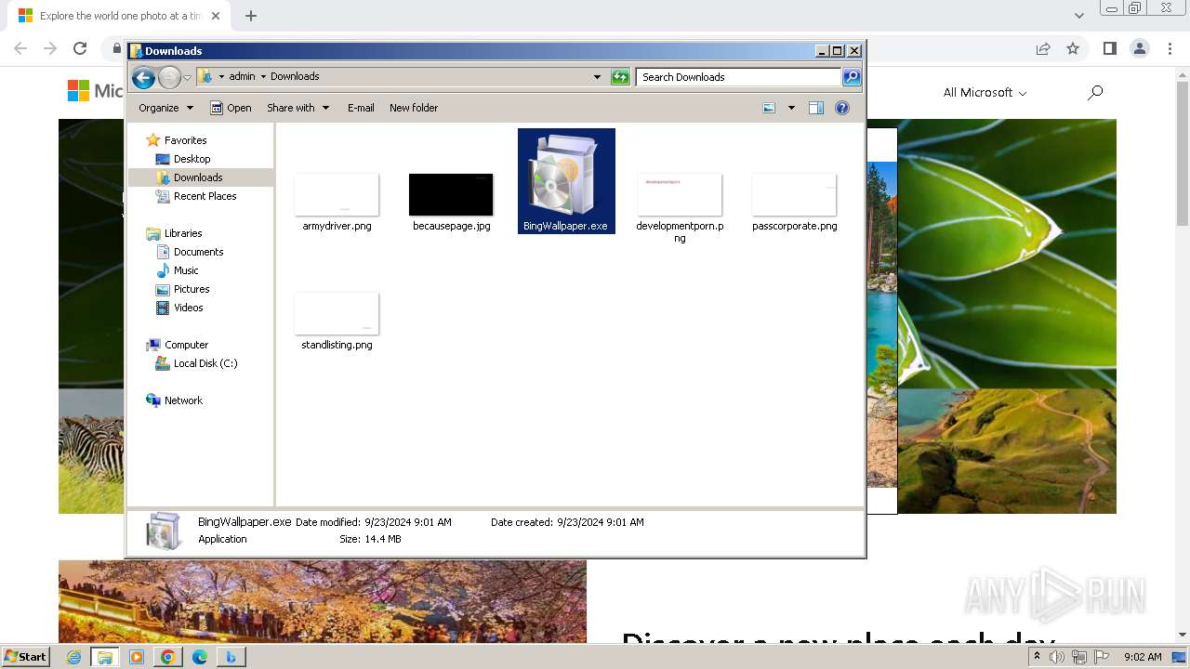The width and height of the screenshot is (1190, 669).
Task: Bookmark this page with star icon
Action: click(1073, 48)
